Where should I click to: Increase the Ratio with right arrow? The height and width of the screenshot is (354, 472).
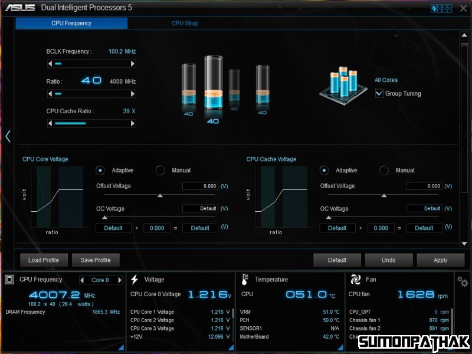pos(133,94)
